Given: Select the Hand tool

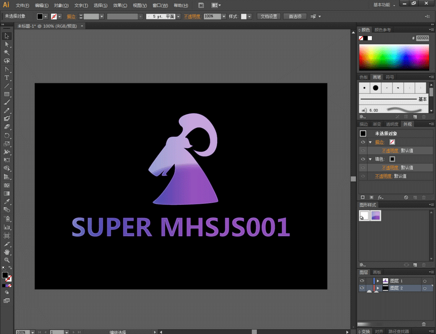Looking at the screenshot, I should click(x=7, y=252).
